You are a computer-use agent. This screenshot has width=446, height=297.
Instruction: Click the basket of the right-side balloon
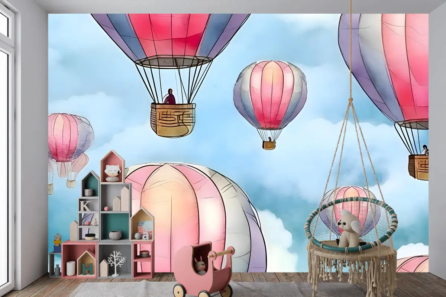click(x=419, y=166)
